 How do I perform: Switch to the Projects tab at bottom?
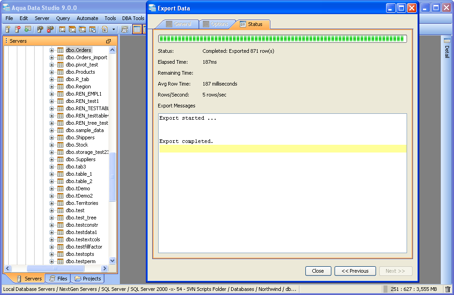pos(88,279)
